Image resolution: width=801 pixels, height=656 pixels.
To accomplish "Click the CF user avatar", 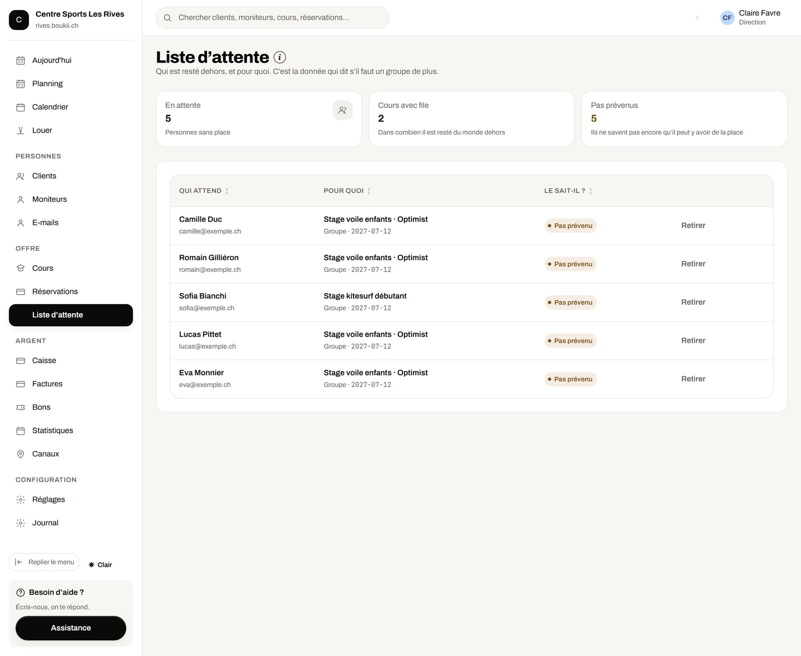I will [x=727, y=18].
